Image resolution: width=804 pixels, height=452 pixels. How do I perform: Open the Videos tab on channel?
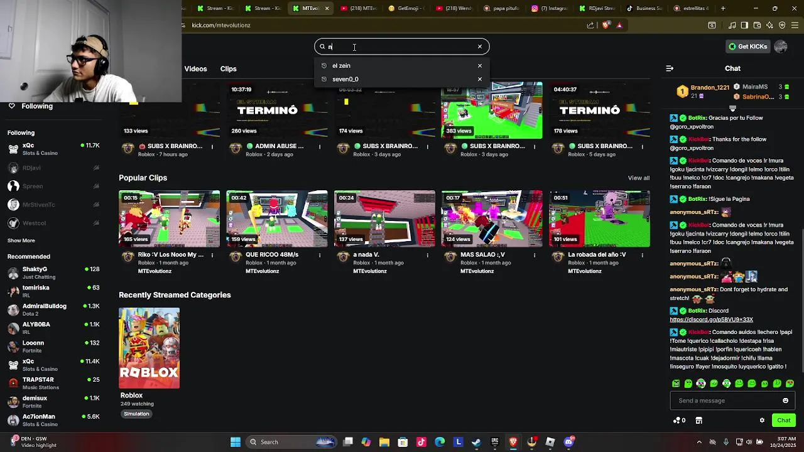click(x=195, y=68)
